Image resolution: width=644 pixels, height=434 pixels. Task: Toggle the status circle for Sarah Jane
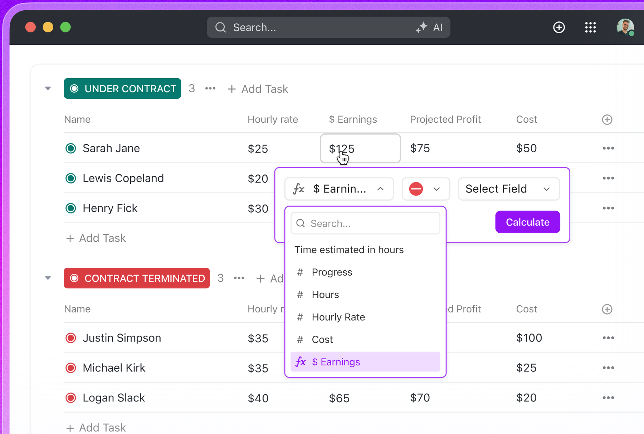click(71, 148)
